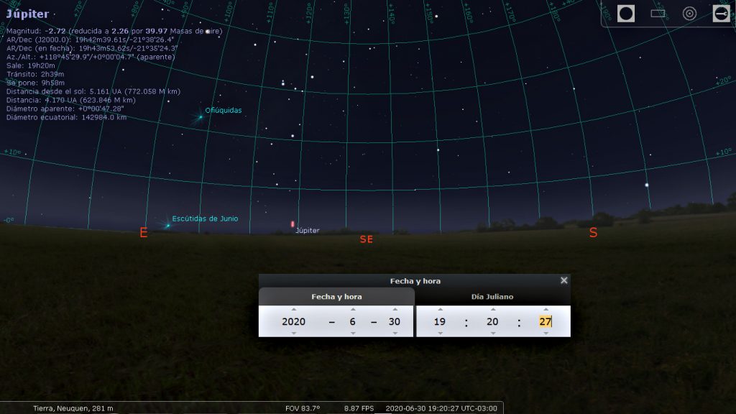Viewport: 736px width, 414px height.
Task: Click the 'AR/Dec (en fecha)' info line
Action: 92,48
